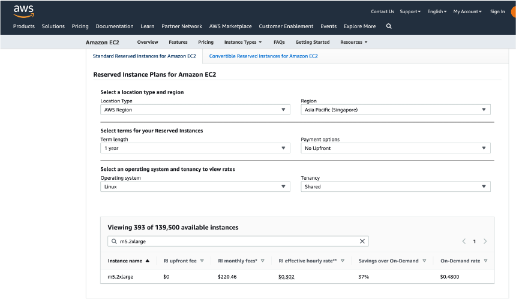Clear the m5.2xlarge search with X
516x308 pixels.
point(362,241)
